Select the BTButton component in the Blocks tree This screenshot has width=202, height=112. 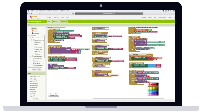[37, 42]
